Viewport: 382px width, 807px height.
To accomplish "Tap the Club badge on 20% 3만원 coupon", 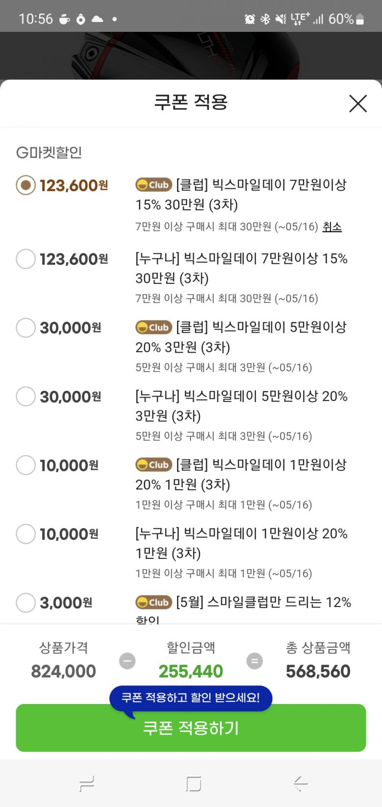I will [154, 327].
